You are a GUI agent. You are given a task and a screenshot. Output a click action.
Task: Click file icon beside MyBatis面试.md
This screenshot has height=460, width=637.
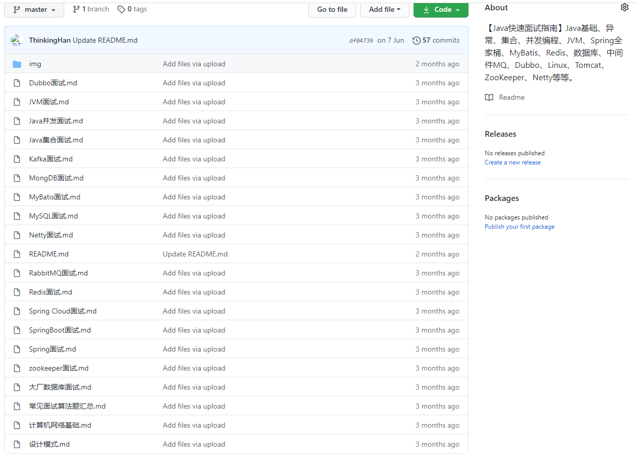tap(17, 197)
